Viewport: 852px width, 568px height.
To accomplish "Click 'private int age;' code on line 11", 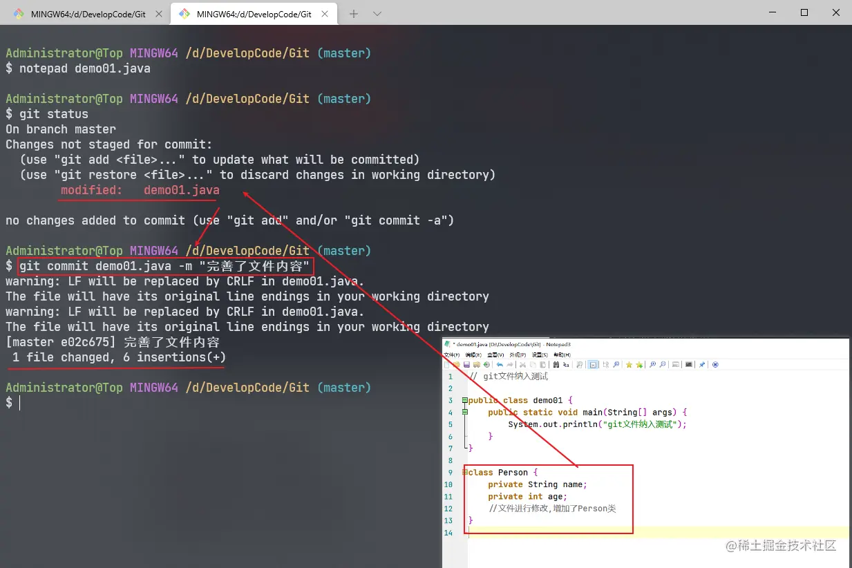I will [x=528, y=496].
